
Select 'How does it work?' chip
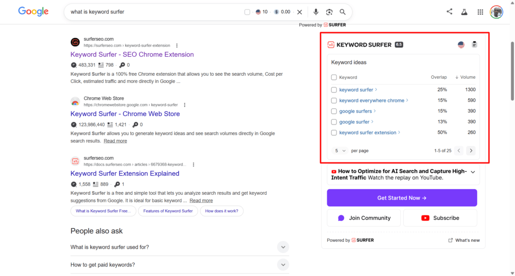click(222, 211)
